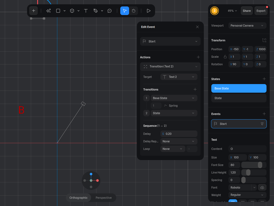Click the upload custom font icon

pyautogui.click(x=262, y=188)
